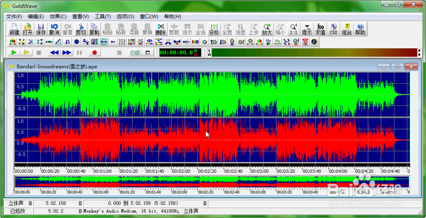The width and height of the screenshot is (426, 218).
Task: Open the 效果(C) menu
Action: click(x=58, y=17)
